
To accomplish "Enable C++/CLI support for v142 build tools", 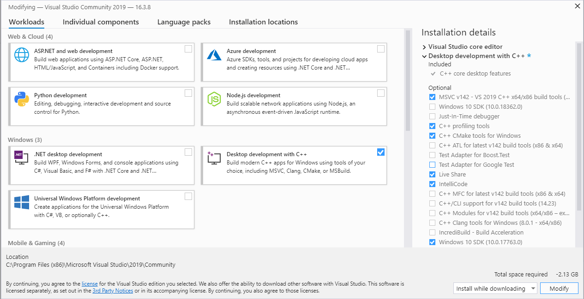I will [432, 204].
